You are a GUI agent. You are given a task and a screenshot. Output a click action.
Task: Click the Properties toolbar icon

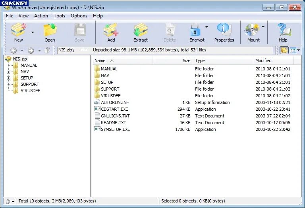click(x=224, y=30)
